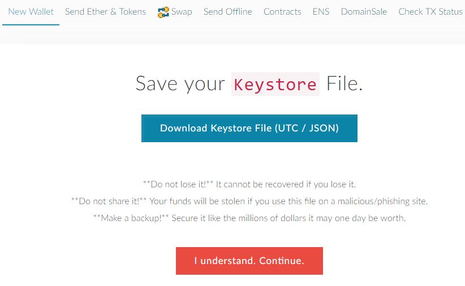
Task: Switch to Send Ether & Tokens tab
Action: coord(105,12)
